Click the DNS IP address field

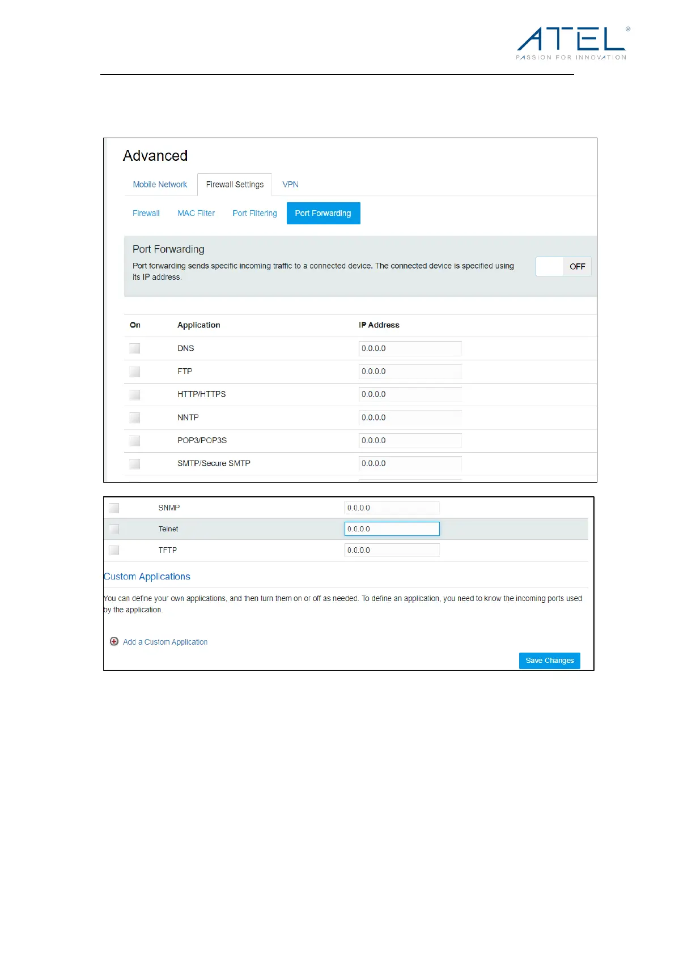point(410,348)
